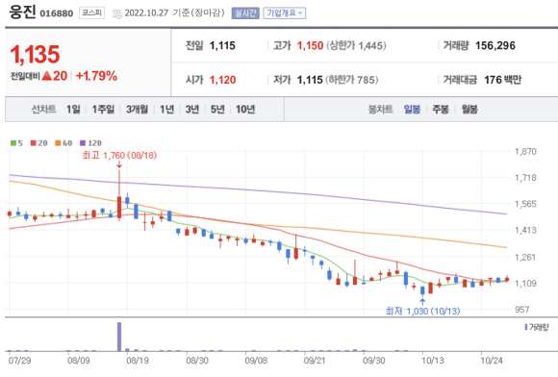The width and height of the screenshot is (558, 377).
Task: Click the 09/30 date axis label
Action: [373, 361]
